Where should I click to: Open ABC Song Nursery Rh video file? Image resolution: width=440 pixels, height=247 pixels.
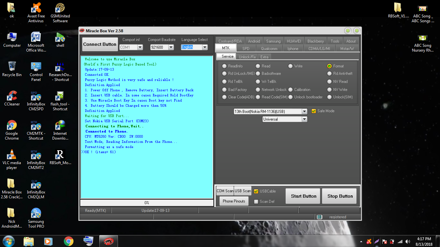(x=423, y=43)
